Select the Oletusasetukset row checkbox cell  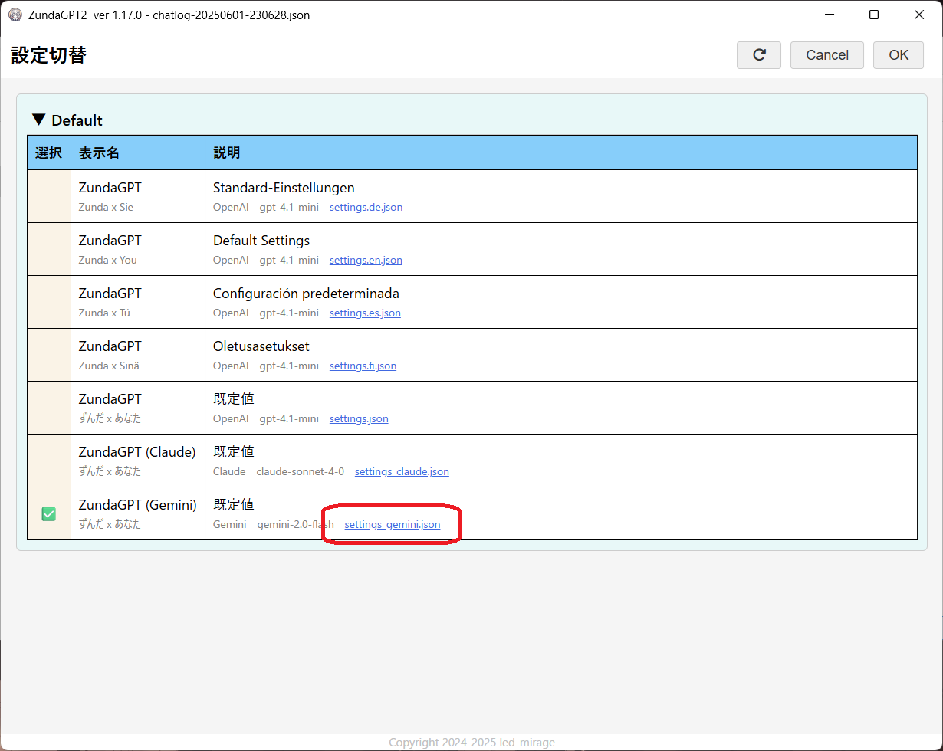coord(49,355)
